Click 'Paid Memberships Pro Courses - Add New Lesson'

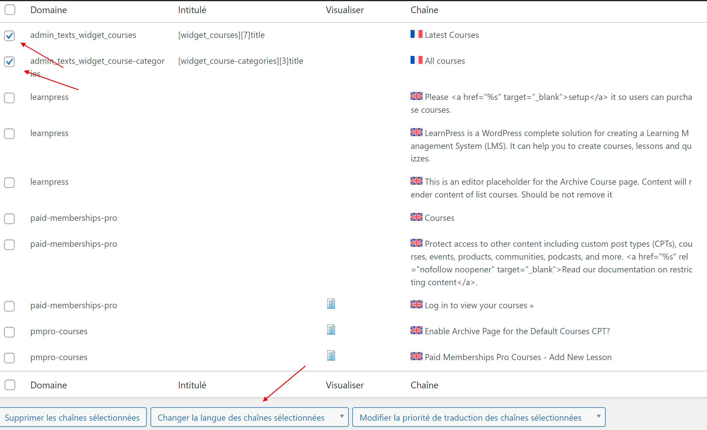coord(518,357)
